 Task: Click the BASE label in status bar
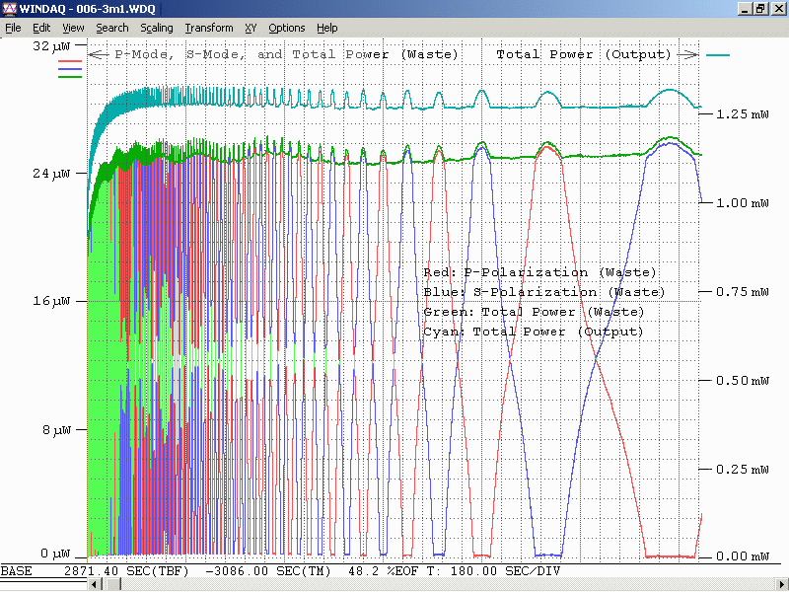tap(16, 571)
